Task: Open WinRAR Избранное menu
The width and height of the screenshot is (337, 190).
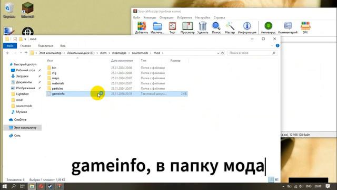Action: [184, 17]
